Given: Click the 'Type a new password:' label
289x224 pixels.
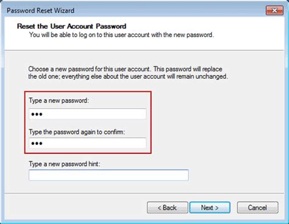Looking at the screenshot, I should tap(59, 100).
